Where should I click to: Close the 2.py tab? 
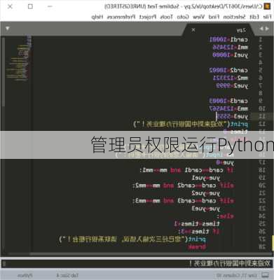(x=193, y=30)
